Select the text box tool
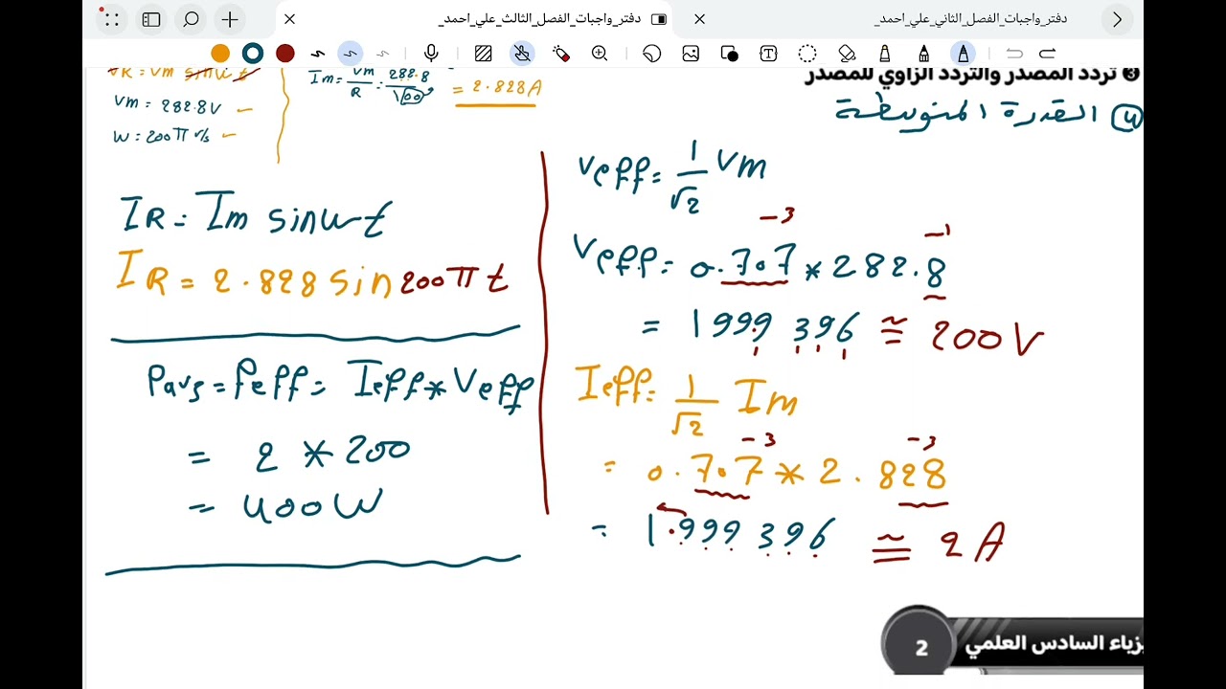This screenshot has height=689, width=1226. (x=768, y=54)
